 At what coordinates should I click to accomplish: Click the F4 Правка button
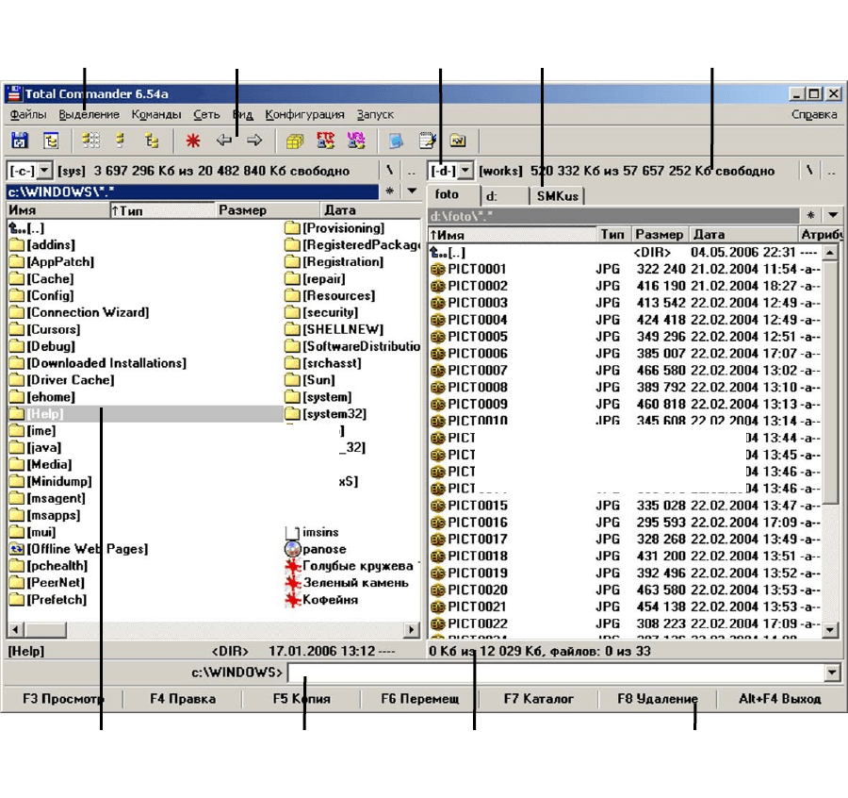(x=183, y=699)
